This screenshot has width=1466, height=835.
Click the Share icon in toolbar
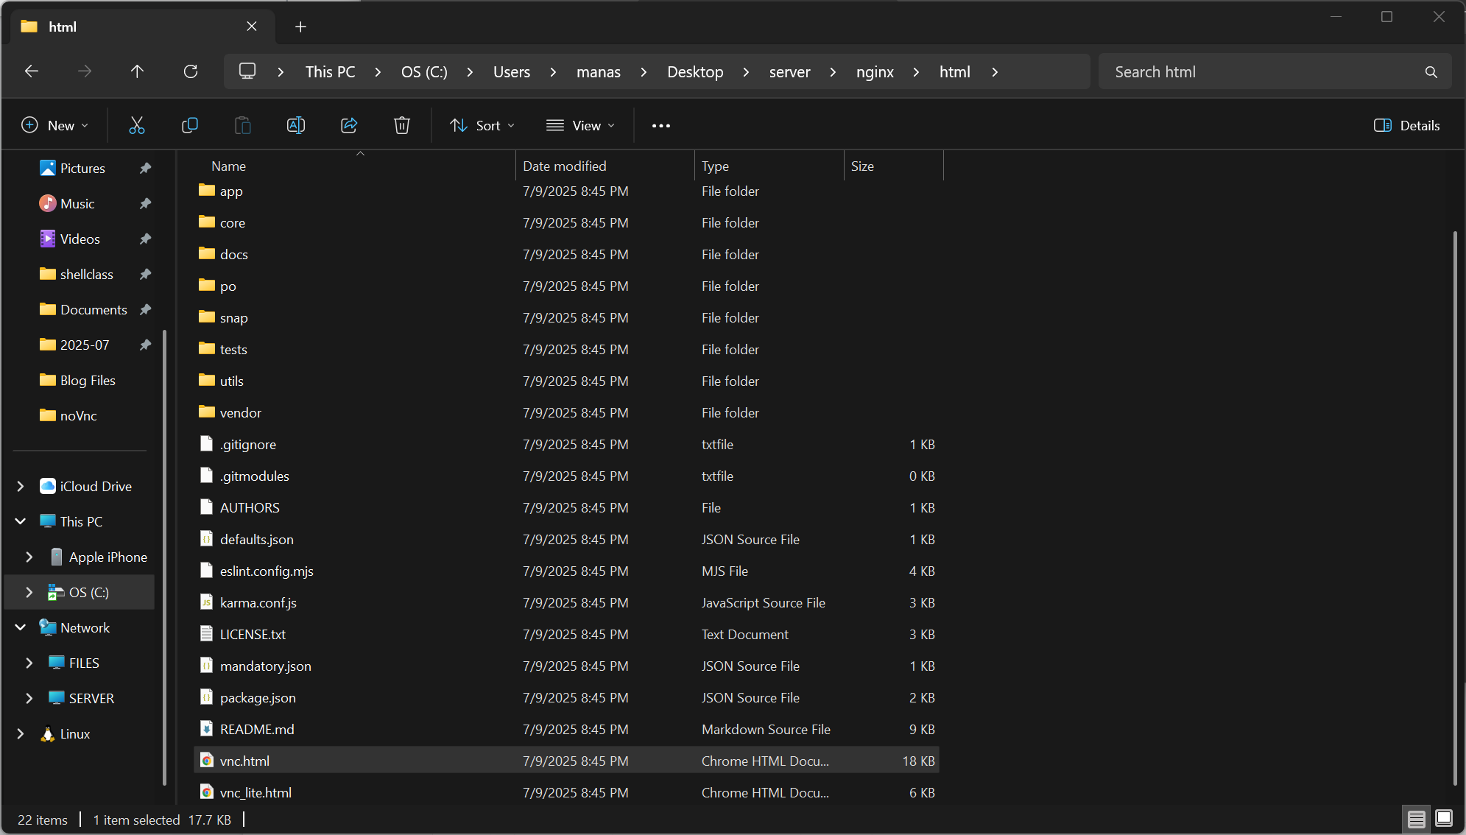click(x=349, y=125)
